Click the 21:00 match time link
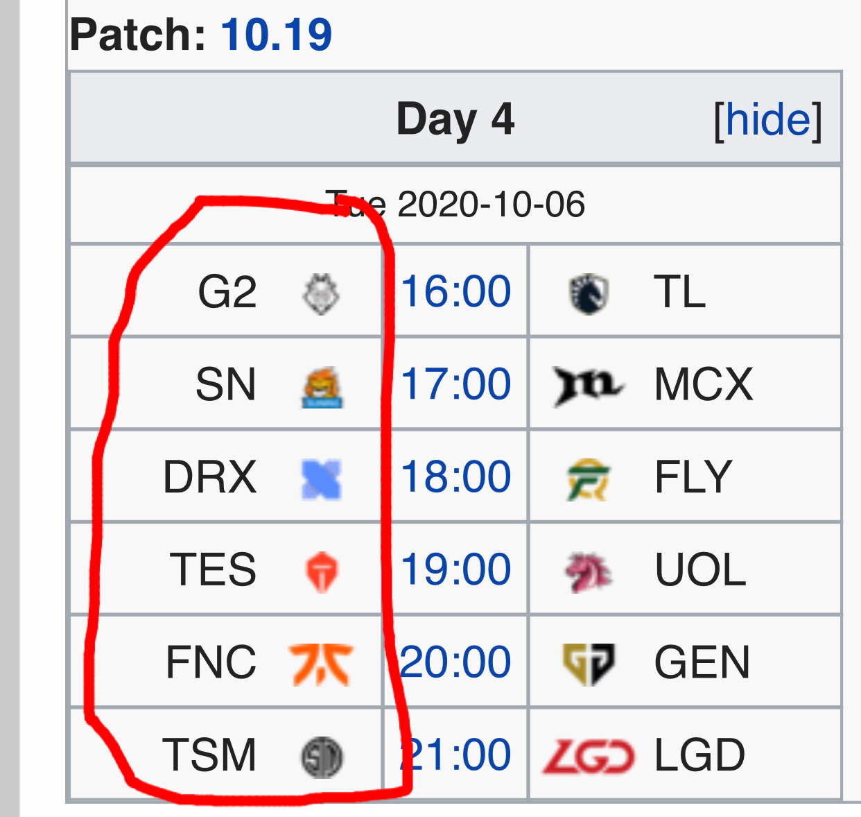This screenshot has height=817, width=861. (455, 755)
